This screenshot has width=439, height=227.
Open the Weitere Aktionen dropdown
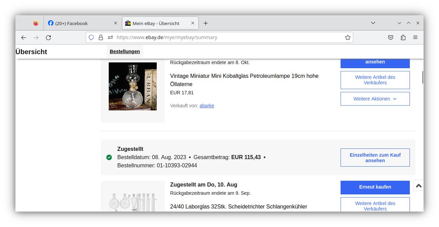(375, 98)
